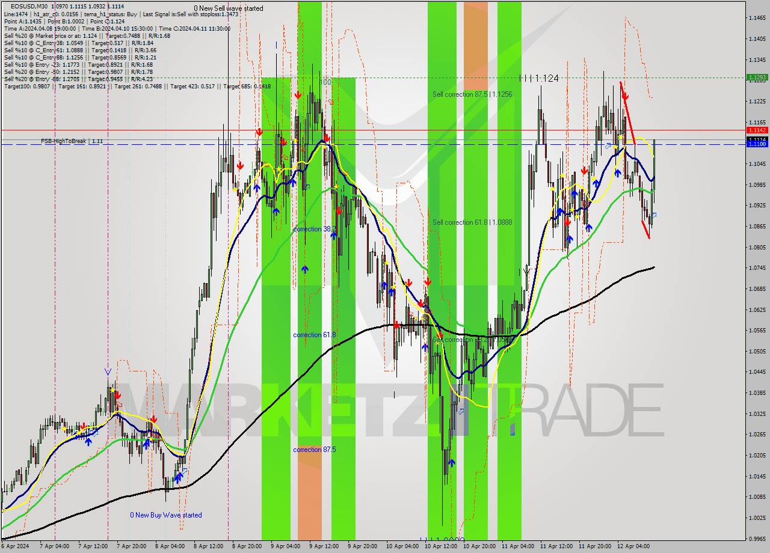Click the '9 Apr 04:00' time axis label
The image size is (770, 553).
pos(286,546)
